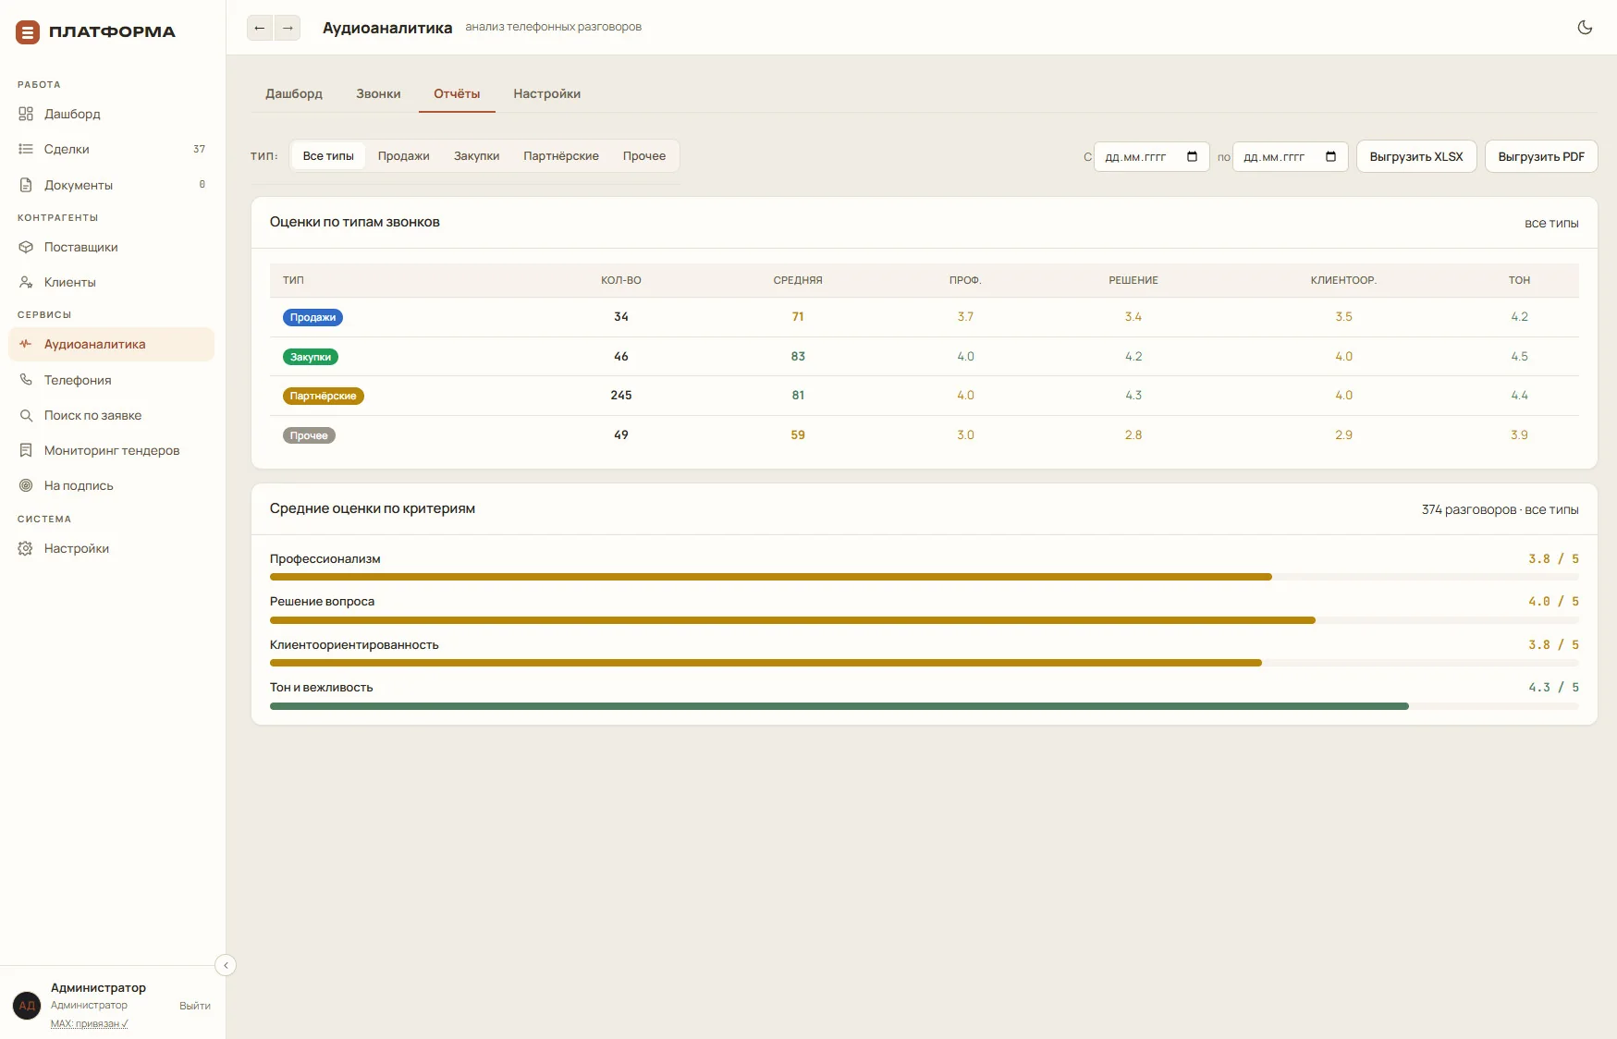This screenshot has width=1617, height=1039.
Task: Collapse the sidebar with chevron button
Action: [226, 965]
